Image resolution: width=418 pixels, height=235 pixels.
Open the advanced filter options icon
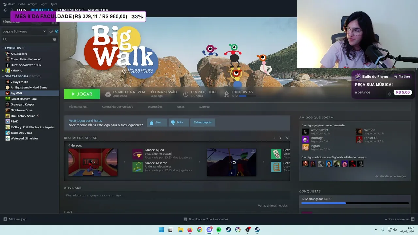54,39
